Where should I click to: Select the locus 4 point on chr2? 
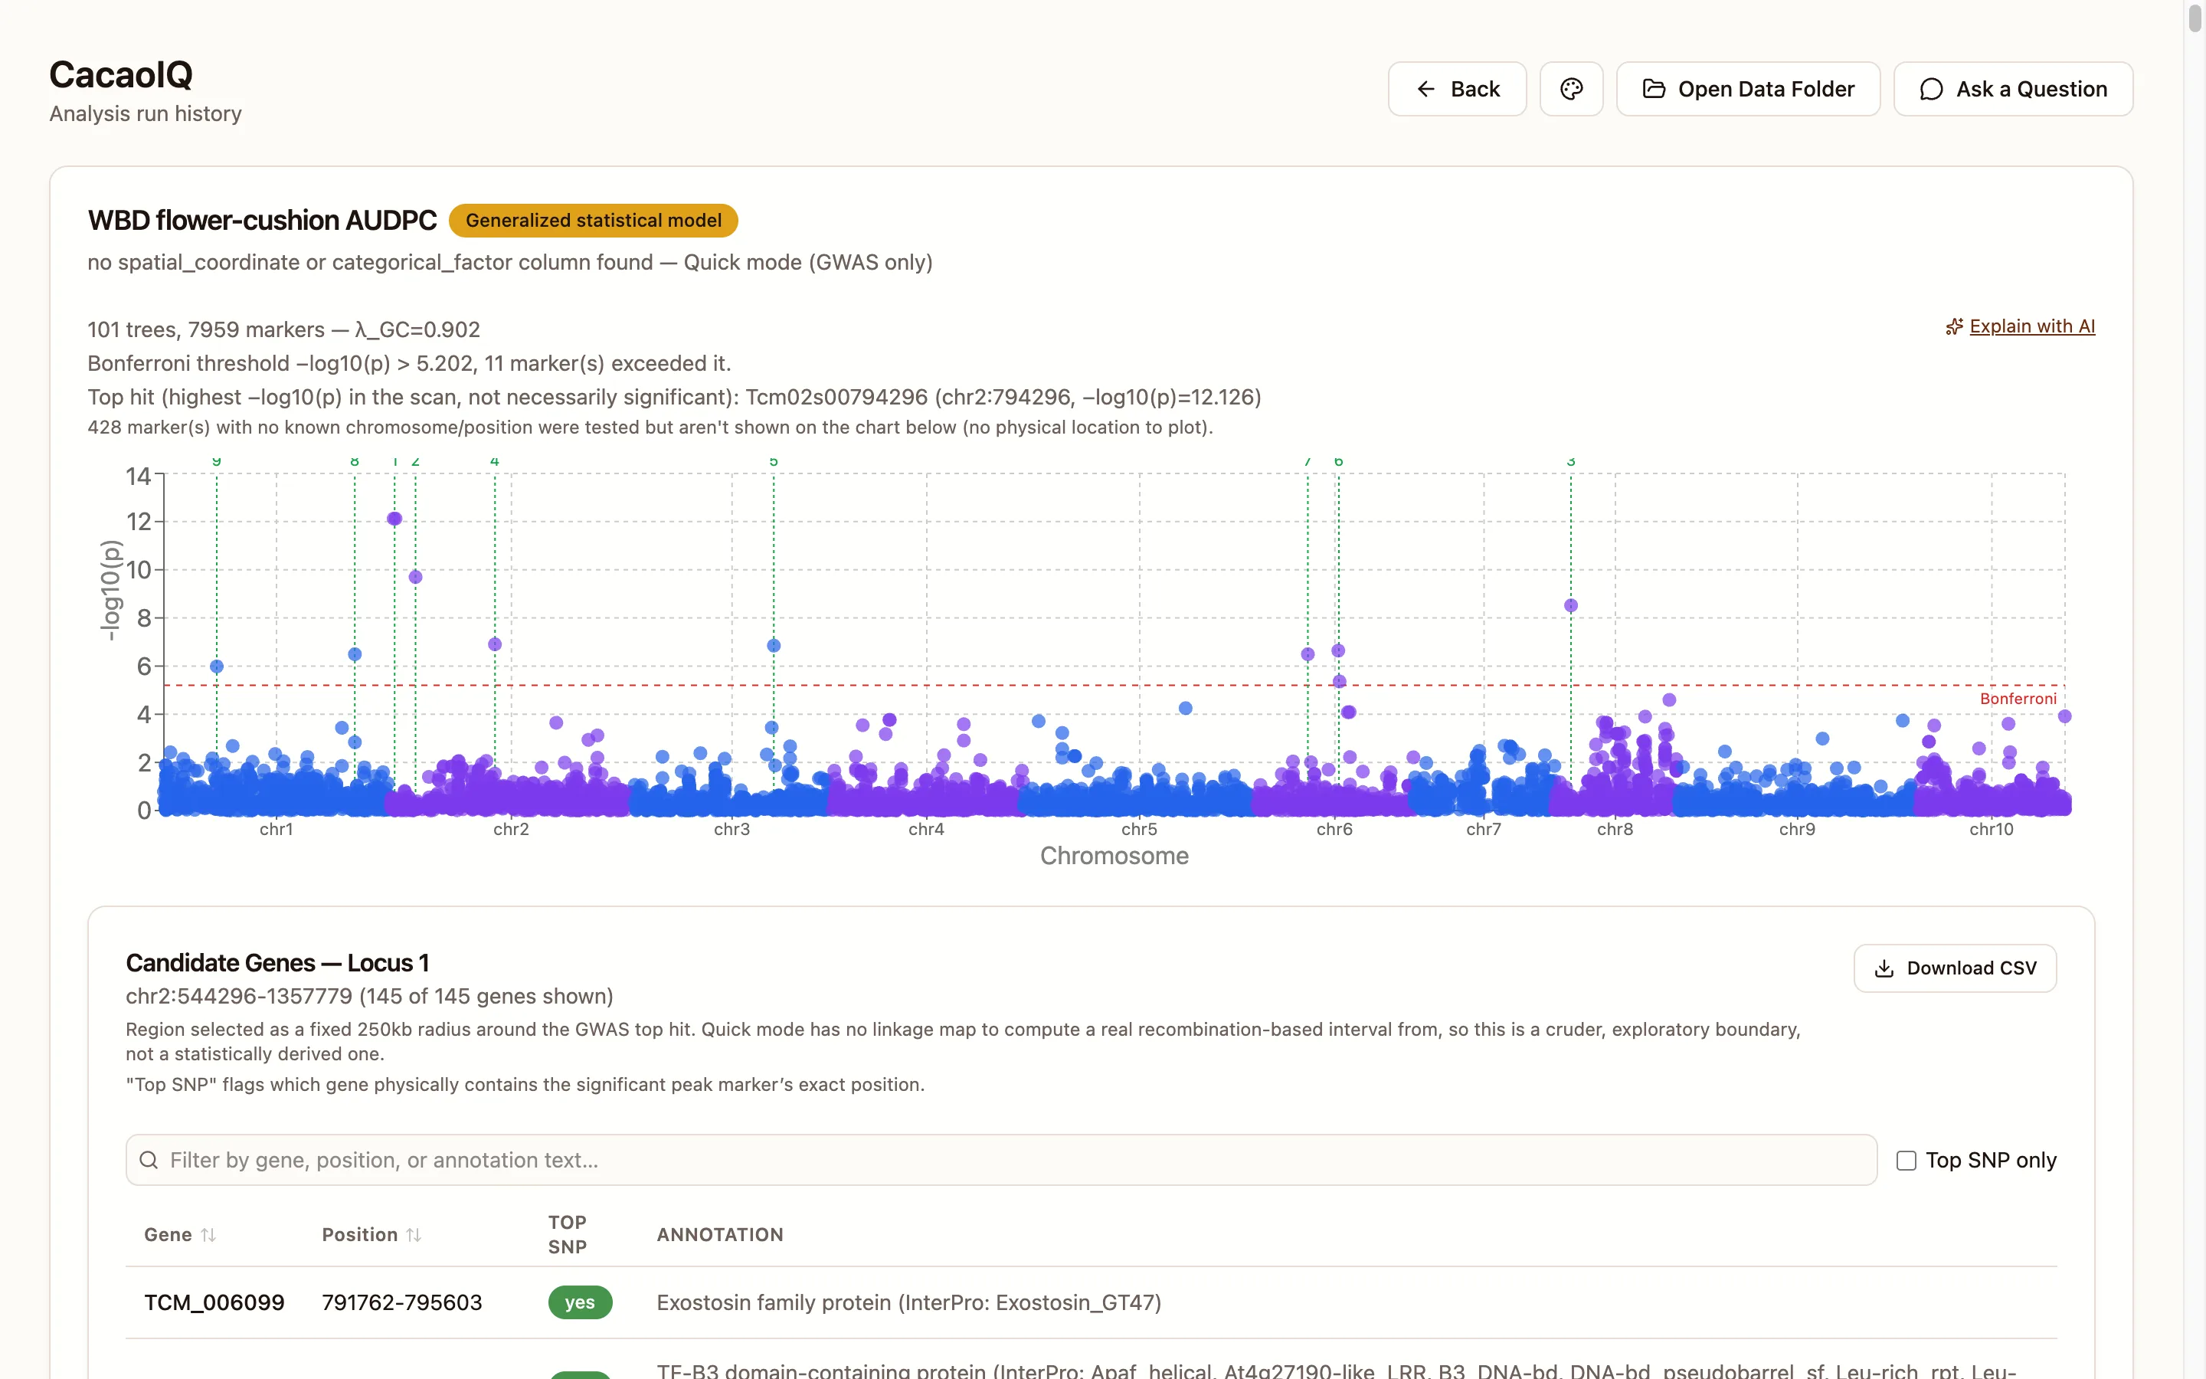(495, 644)
